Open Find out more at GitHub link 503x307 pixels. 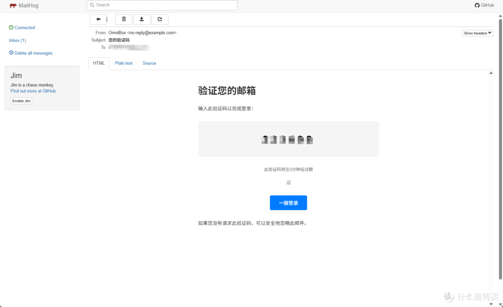coord(34,91)
